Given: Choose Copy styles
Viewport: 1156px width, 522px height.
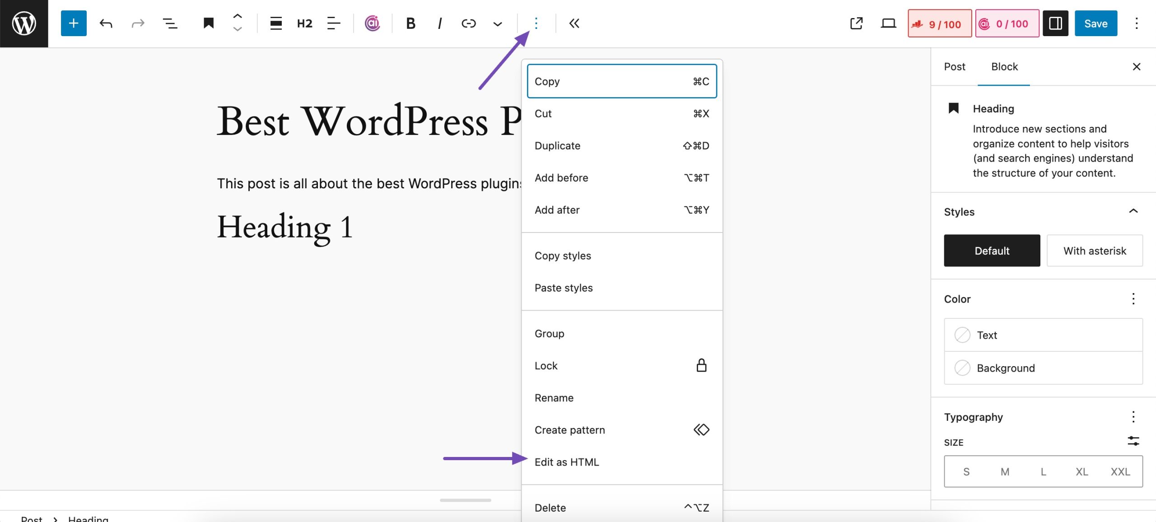Looking at the screenshot, I should [x=622, y=256].
